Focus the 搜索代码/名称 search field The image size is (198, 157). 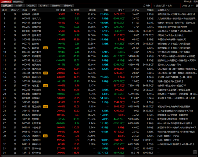pyautogui.click(x=166, y=6)
